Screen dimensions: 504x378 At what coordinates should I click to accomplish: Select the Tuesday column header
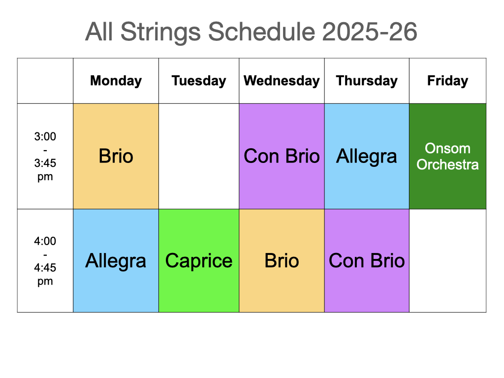pyautogui.click(x=199, y=81)
